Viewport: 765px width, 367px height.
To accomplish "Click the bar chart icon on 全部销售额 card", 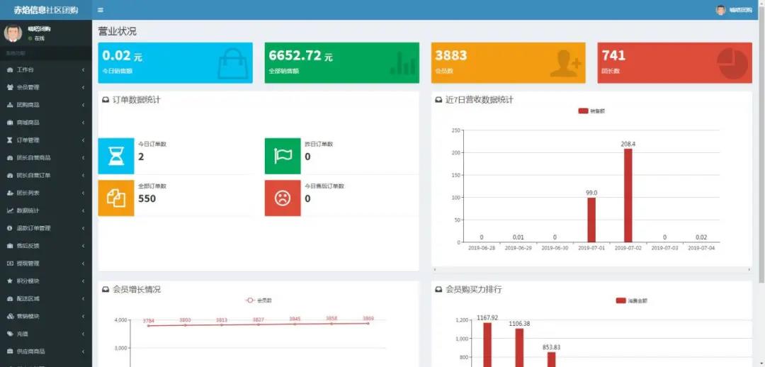I will pyautogui.click(x=402, y=63).
